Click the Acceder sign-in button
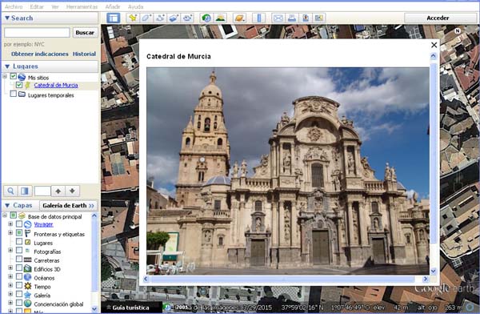Viewport: 480px width, 314px height. [x=438, y=18]
